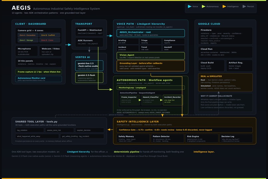Click the green Autonomous arrow legend icon
The height and width of the screenshot is (179, 268).
(203, 7)
